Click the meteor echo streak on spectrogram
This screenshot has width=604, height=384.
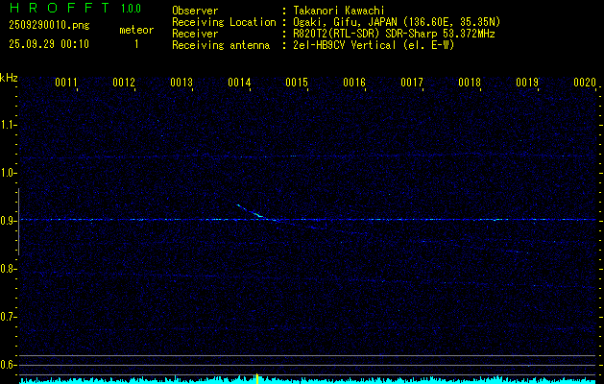252,211
